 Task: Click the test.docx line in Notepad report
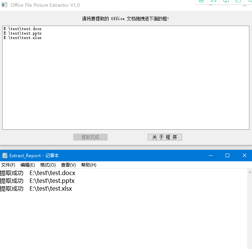point(38,173)
